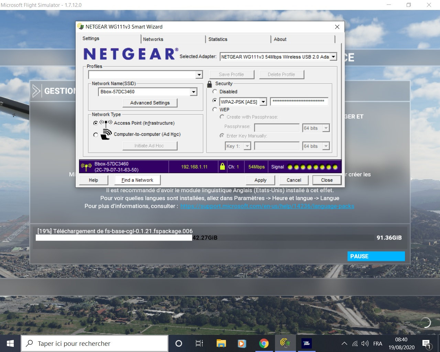The width and height of the screenshot is (440, 352).
Task: Open Cortana circle on taskbar
Action: point(179,343)
